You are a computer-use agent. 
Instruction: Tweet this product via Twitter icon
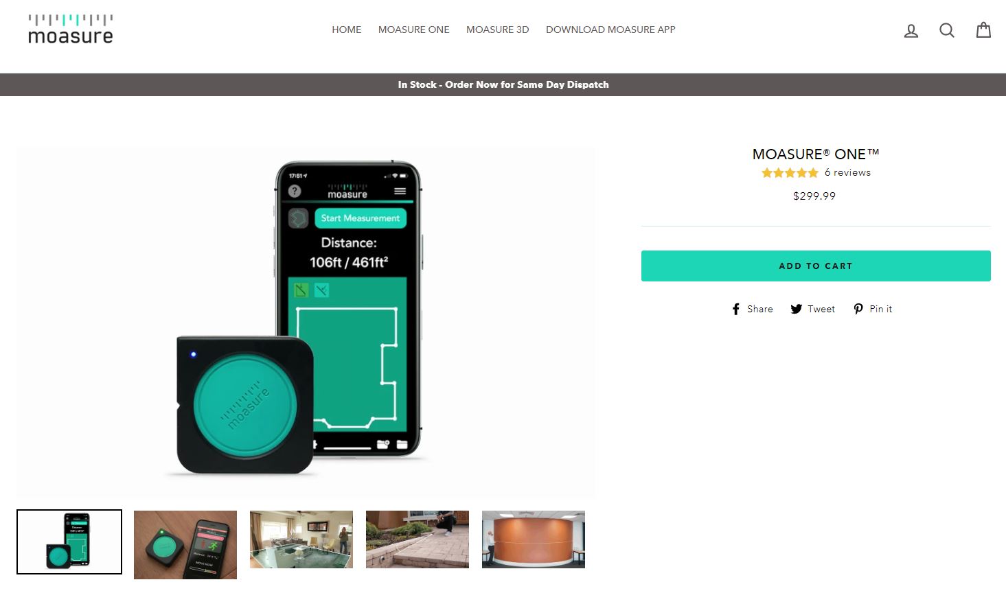812,309
